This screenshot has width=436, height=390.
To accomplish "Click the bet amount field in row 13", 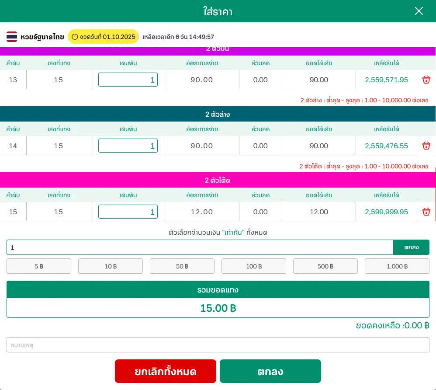I will click(x=128, y=80).
